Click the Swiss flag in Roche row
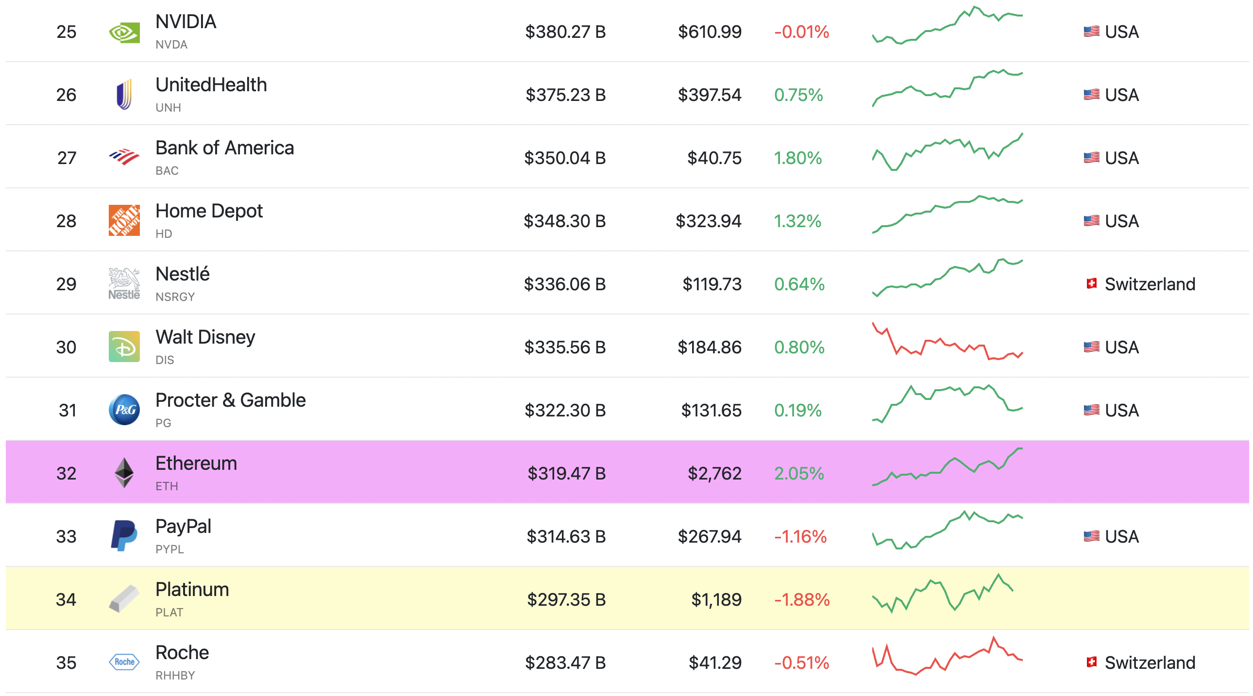Viewport: 1253px width, 696px height. [1091, 662]
